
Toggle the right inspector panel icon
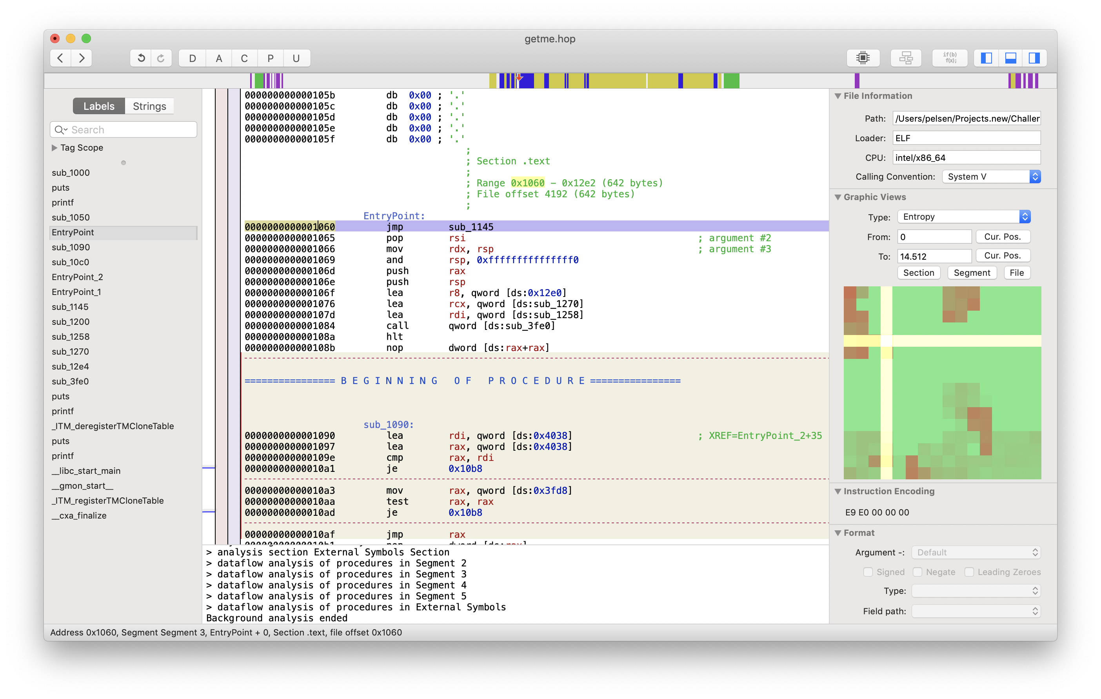coord(1034,58)
